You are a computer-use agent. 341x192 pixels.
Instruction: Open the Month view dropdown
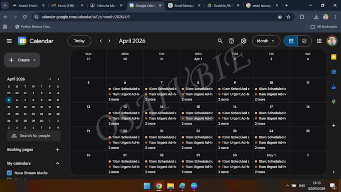point(266,41)
